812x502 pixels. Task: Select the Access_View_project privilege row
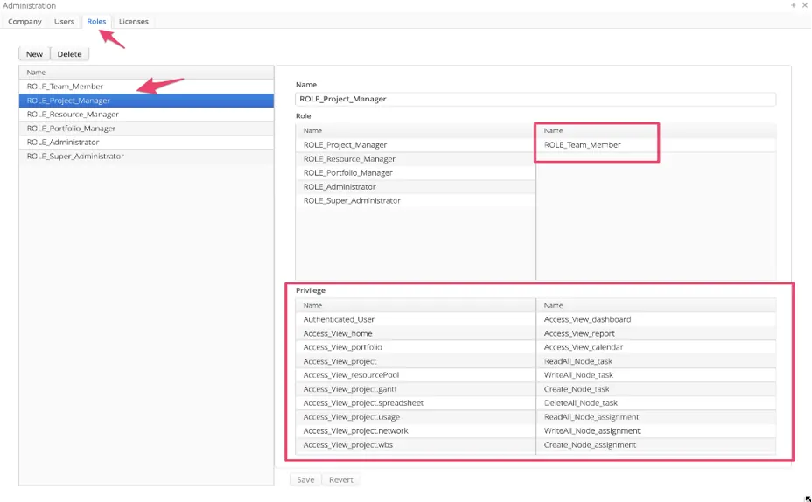click(416, 361)
